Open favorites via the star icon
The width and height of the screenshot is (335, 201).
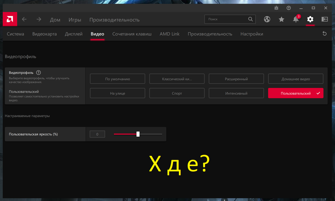click(281, 19)
